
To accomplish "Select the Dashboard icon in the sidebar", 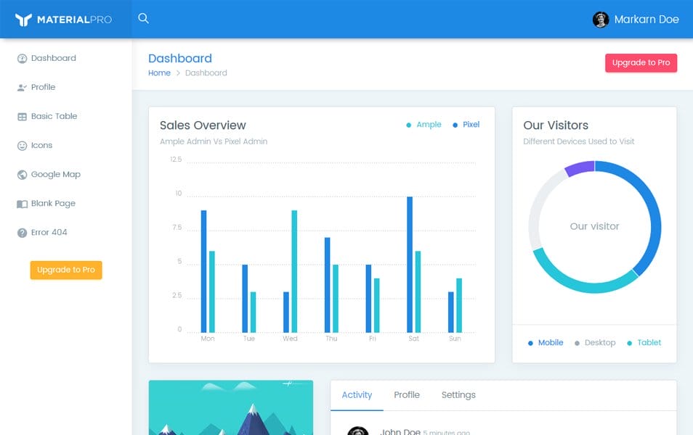I will coord(21,58).
